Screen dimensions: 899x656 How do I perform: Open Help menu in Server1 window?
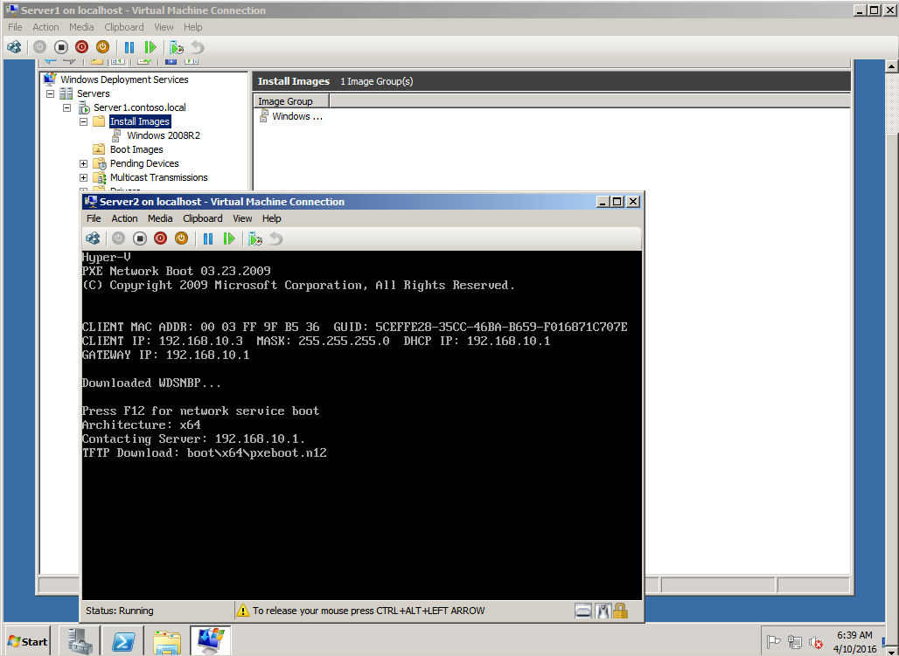[x=192, y=27]
